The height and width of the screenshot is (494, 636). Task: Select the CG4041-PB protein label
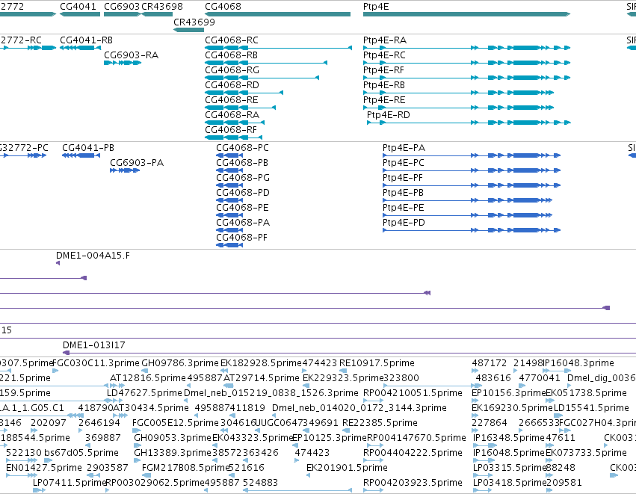[88, 148]
